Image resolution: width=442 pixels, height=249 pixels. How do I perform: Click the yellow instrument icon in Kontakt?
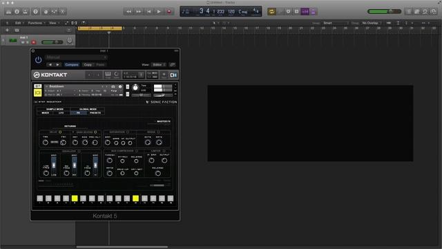coord(38,93)
